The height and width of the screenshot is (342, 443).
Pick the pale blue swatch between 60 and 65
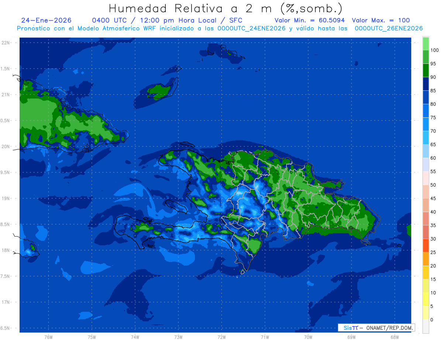[426, 151]
